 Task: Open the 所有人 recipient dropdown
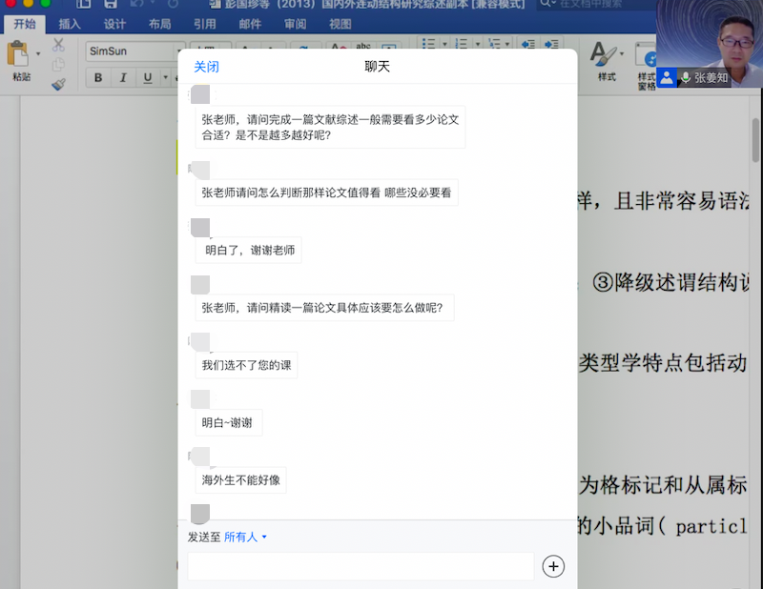(x=246, y=538)
